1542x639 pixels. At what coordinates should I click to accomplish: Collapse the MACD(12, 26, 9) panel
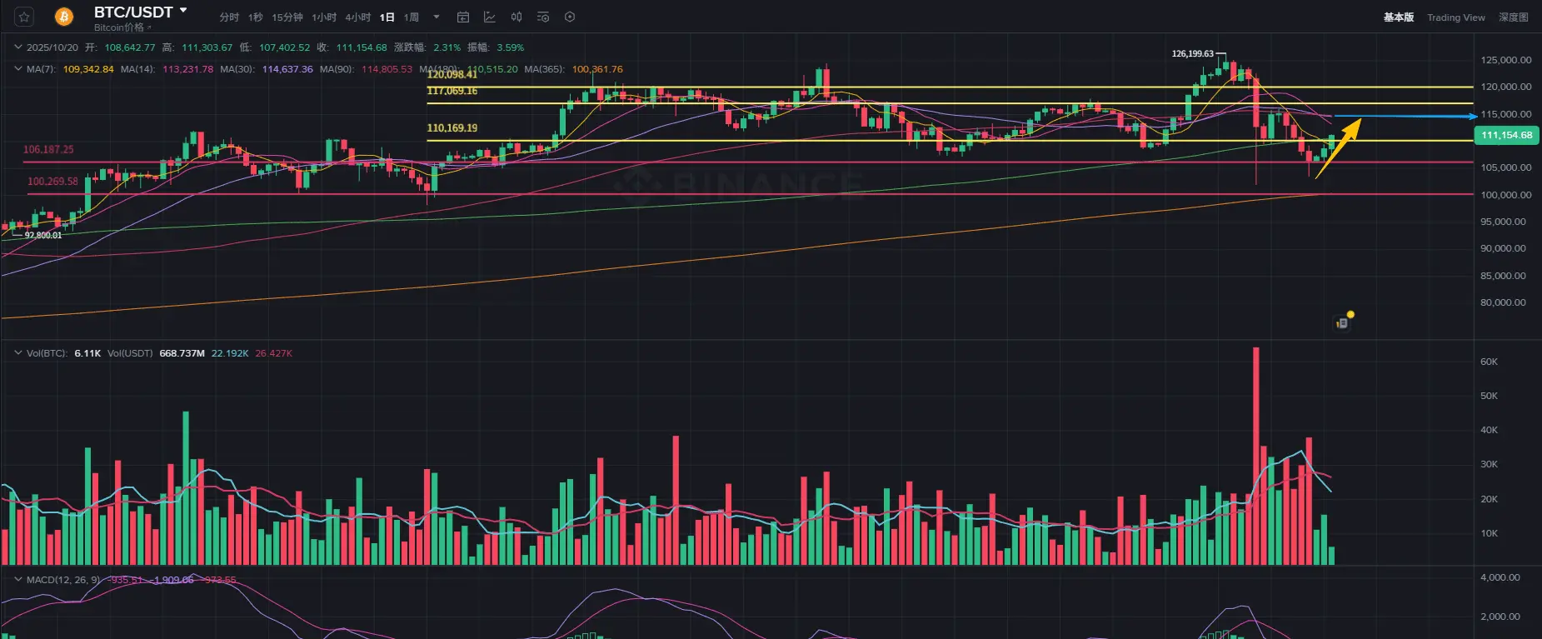(18, 580)
